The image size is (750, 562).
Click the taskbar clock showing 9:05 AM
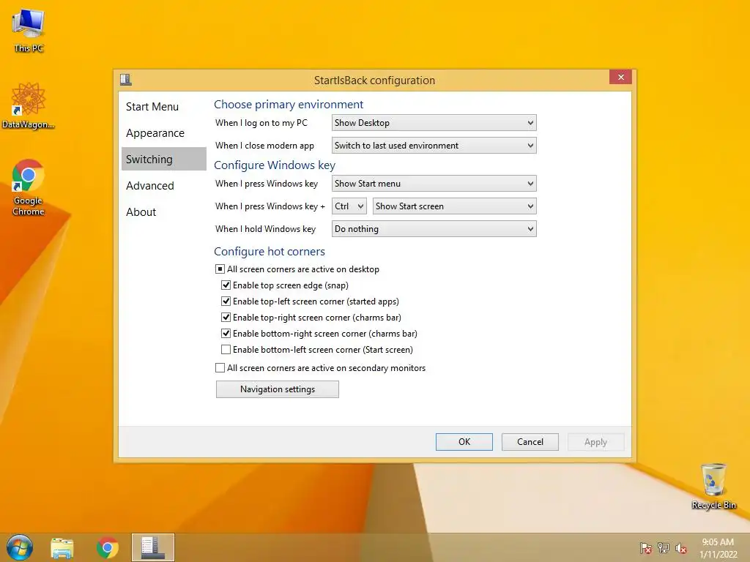click(x=718, y=548)
